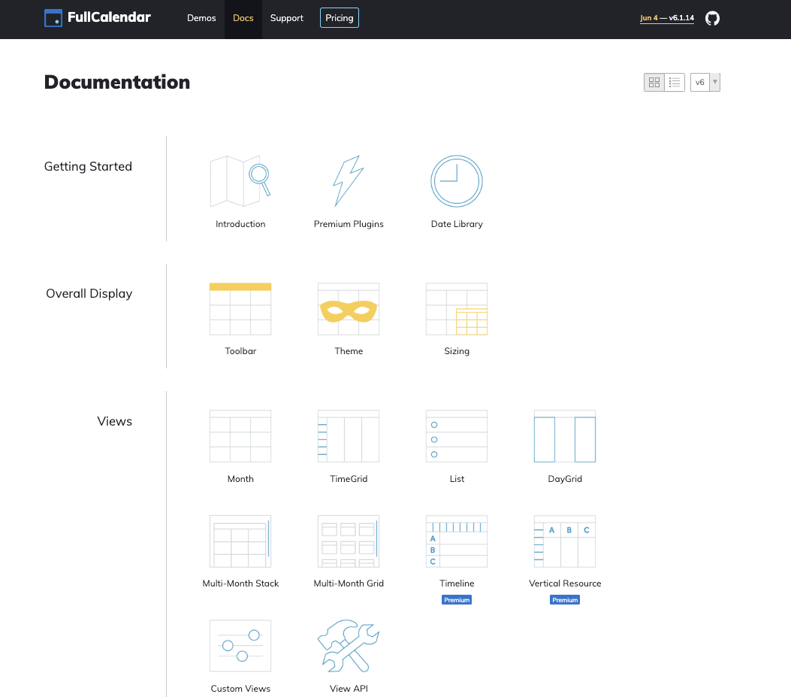
Task: Open the Toolbar docs icon
Action: click(240, 309)
